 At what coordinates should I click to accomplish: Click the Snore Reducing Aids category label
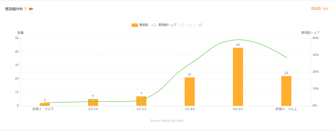click(167, 121)
